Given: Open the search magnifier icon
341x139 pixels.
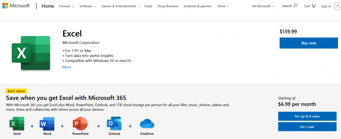Looking at the screenshot, I should coord(295,6).
